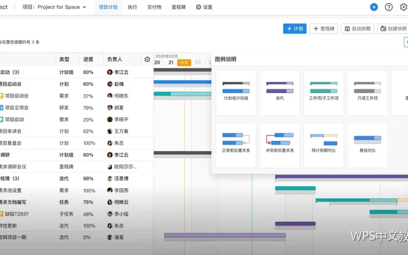Click the blue + 计划 button

pos(295,29)
